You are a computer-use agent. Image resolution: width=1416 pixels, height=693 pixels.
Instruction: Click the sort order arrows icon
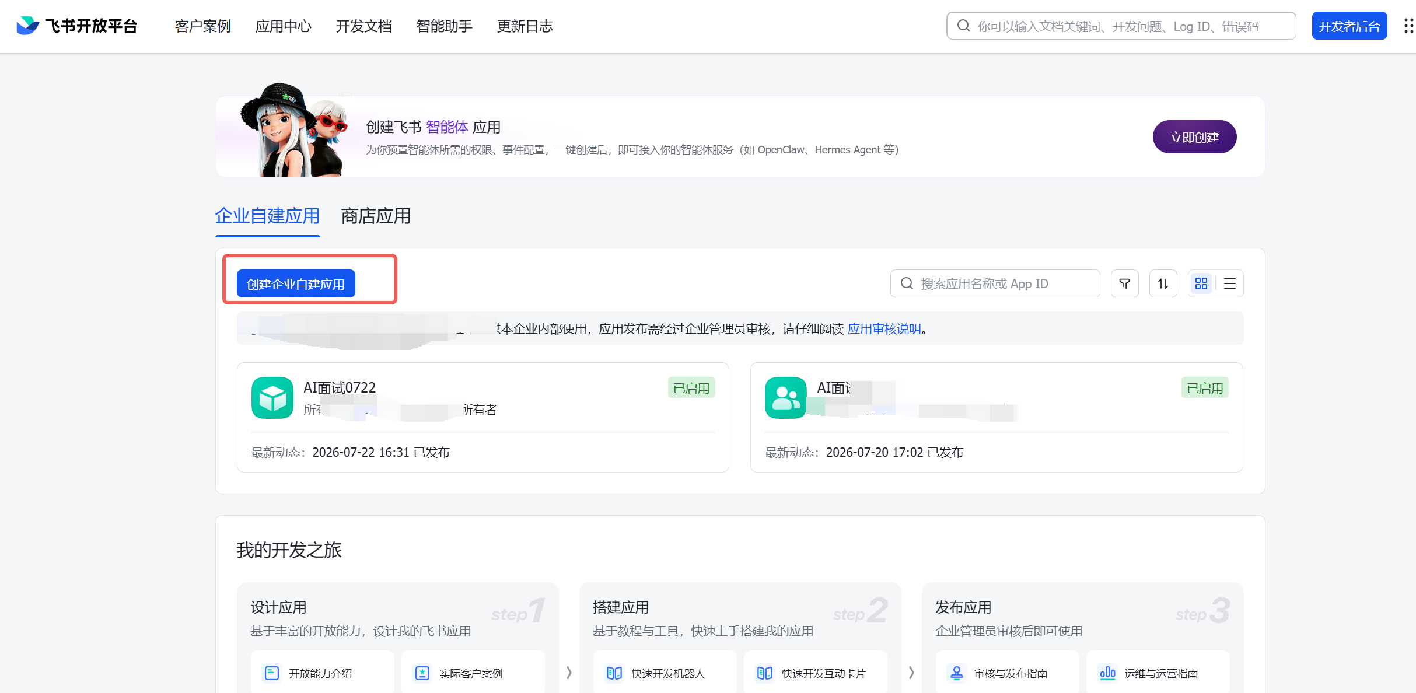click(x=1163, y=283)
